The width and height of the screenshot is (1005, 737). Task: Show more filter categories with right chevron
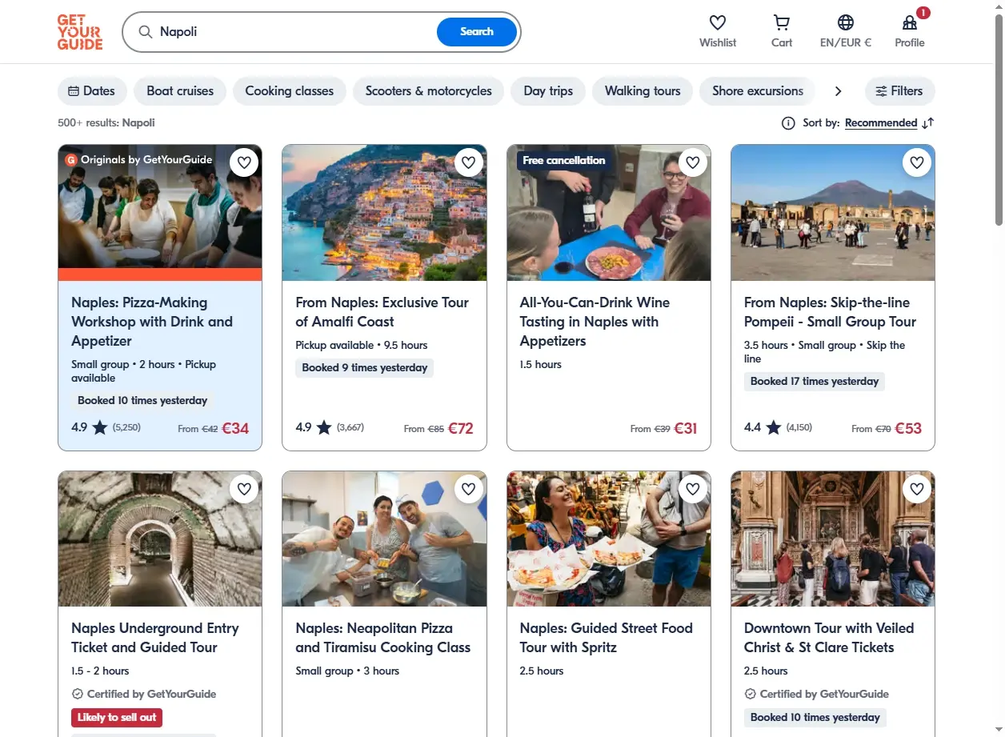tap(838, 91)
